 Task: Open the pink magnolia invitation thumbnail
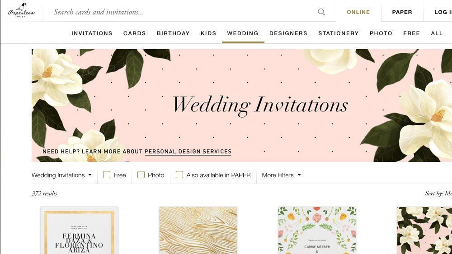424,230
